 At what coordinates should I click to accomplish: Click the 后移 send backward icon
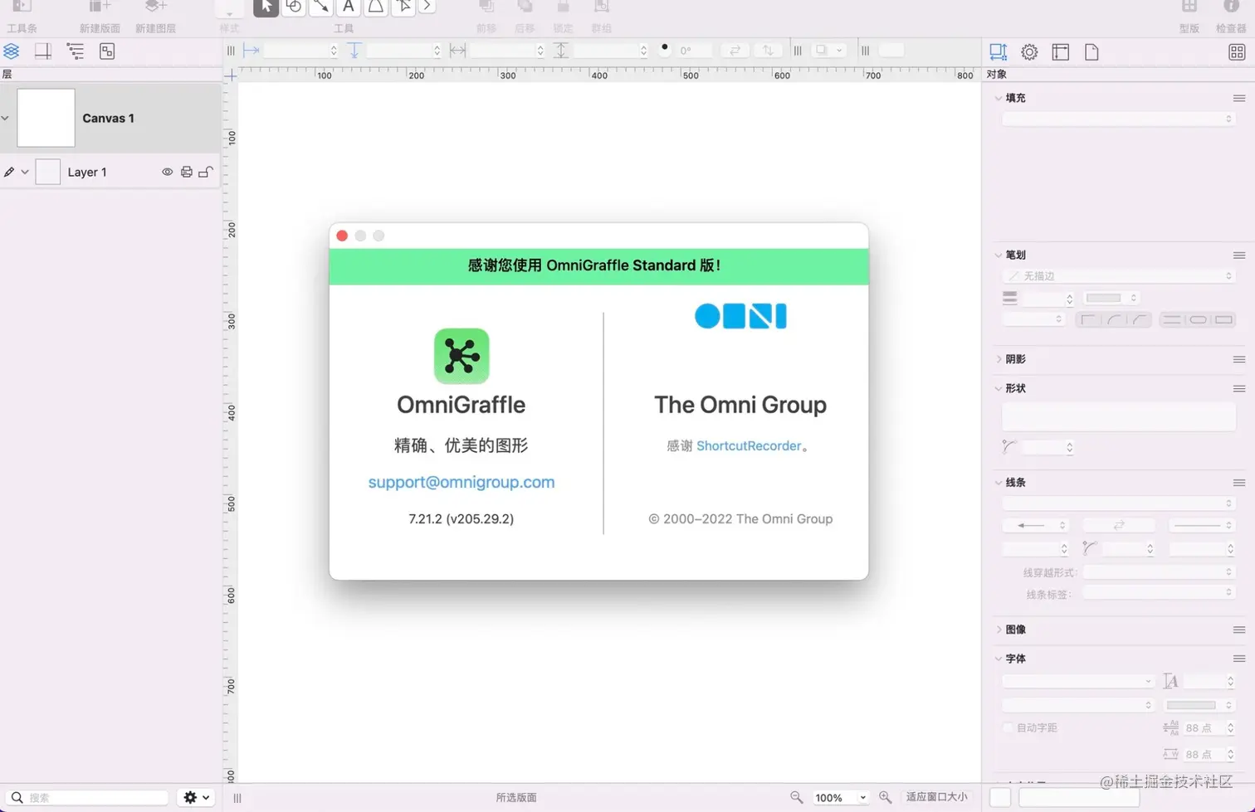click(525, 7)
